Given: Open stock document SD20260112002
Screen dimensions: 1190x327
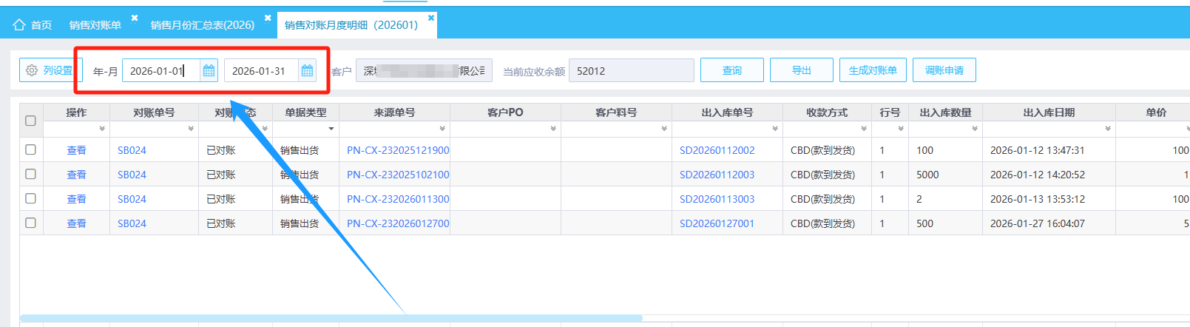Looking at the screenshot, I should [x=717, y=150].
